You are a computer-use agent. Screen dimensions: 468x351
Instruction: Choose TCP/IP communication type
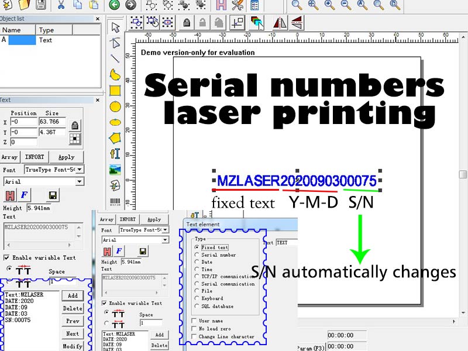tap(197, 276)
